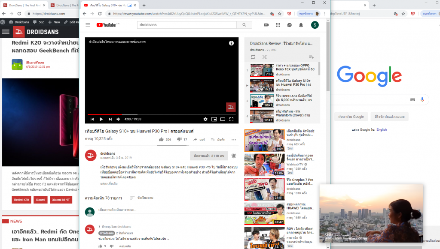Mute the video volume
The height and width of the screenshot is (249, 440).
coord(119,119)
